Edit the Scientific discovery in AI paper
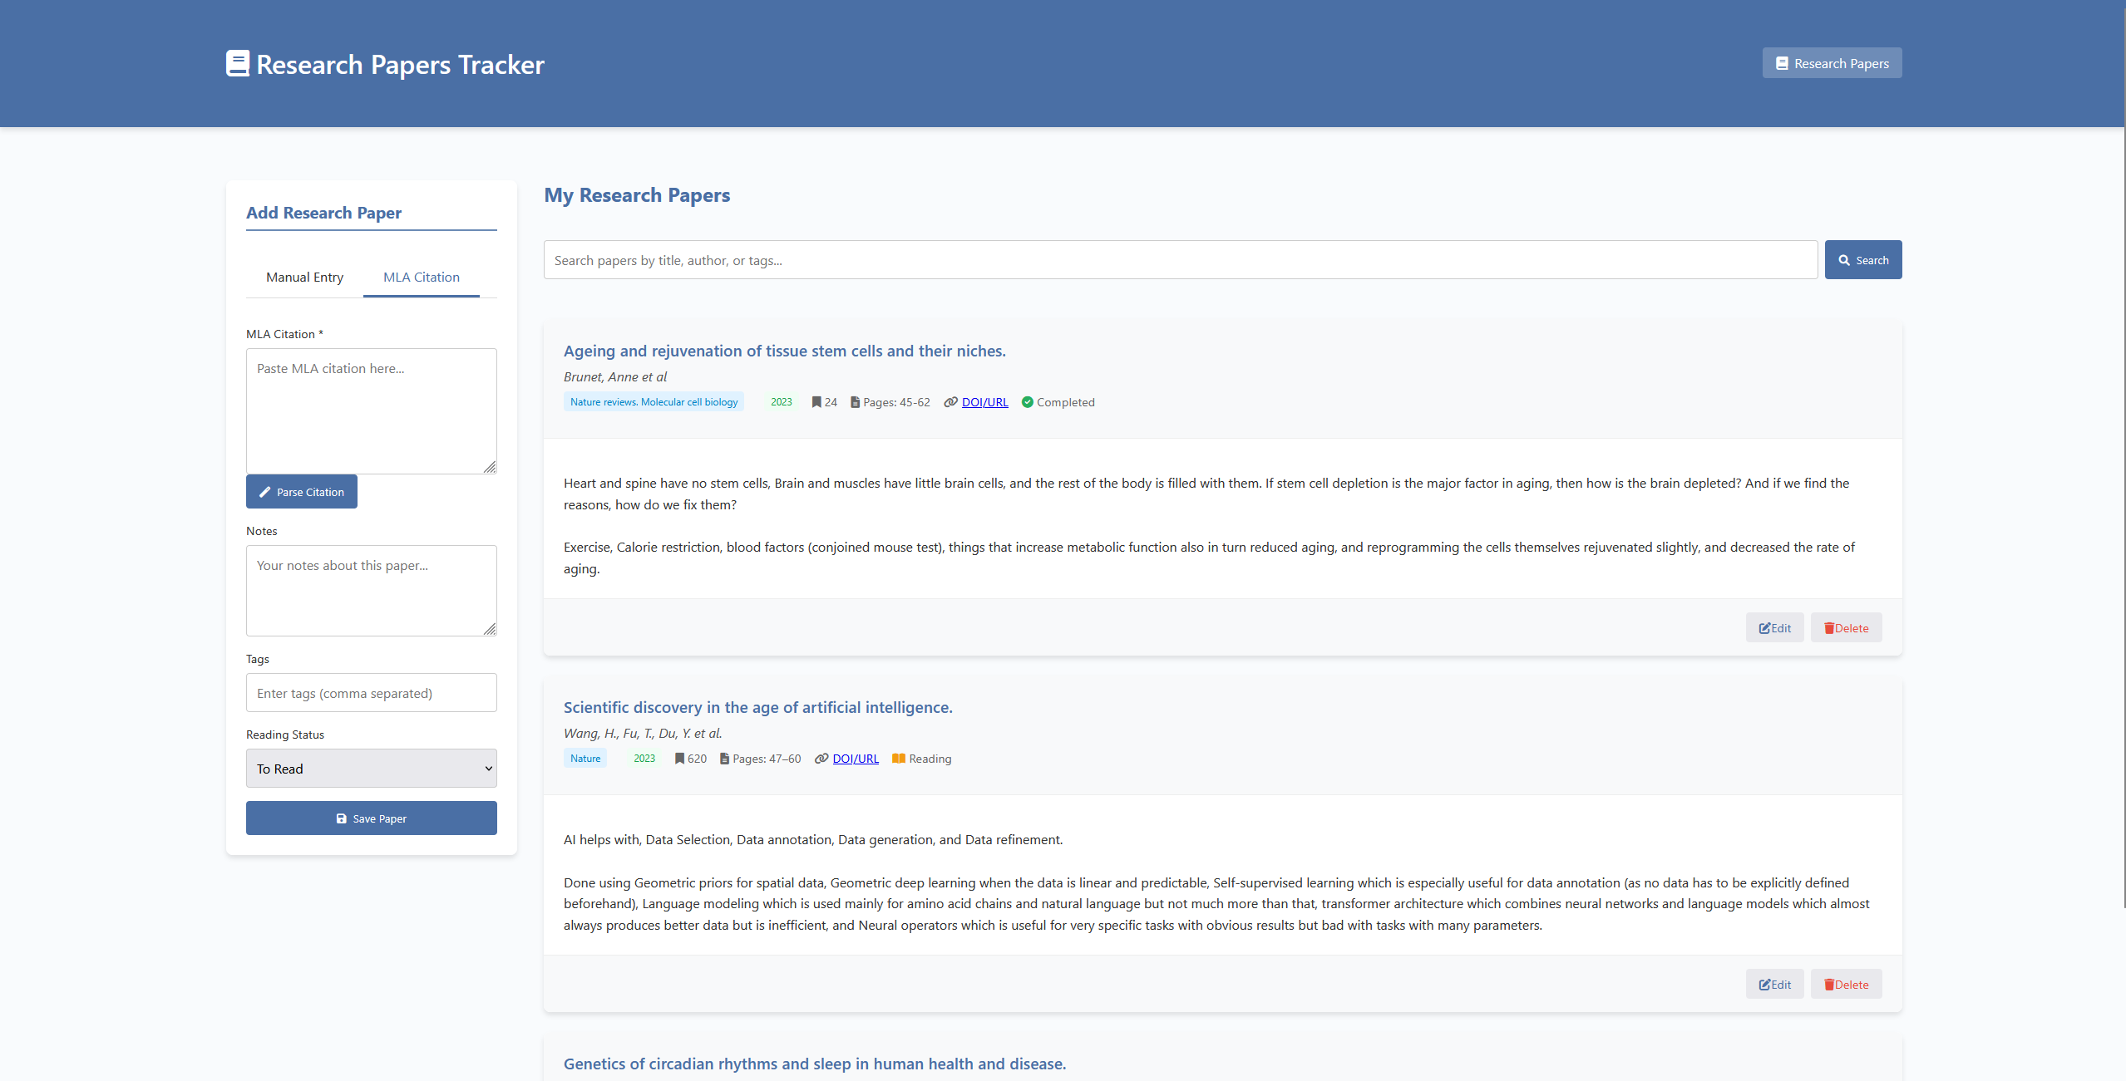 (x=1775, y=985)
